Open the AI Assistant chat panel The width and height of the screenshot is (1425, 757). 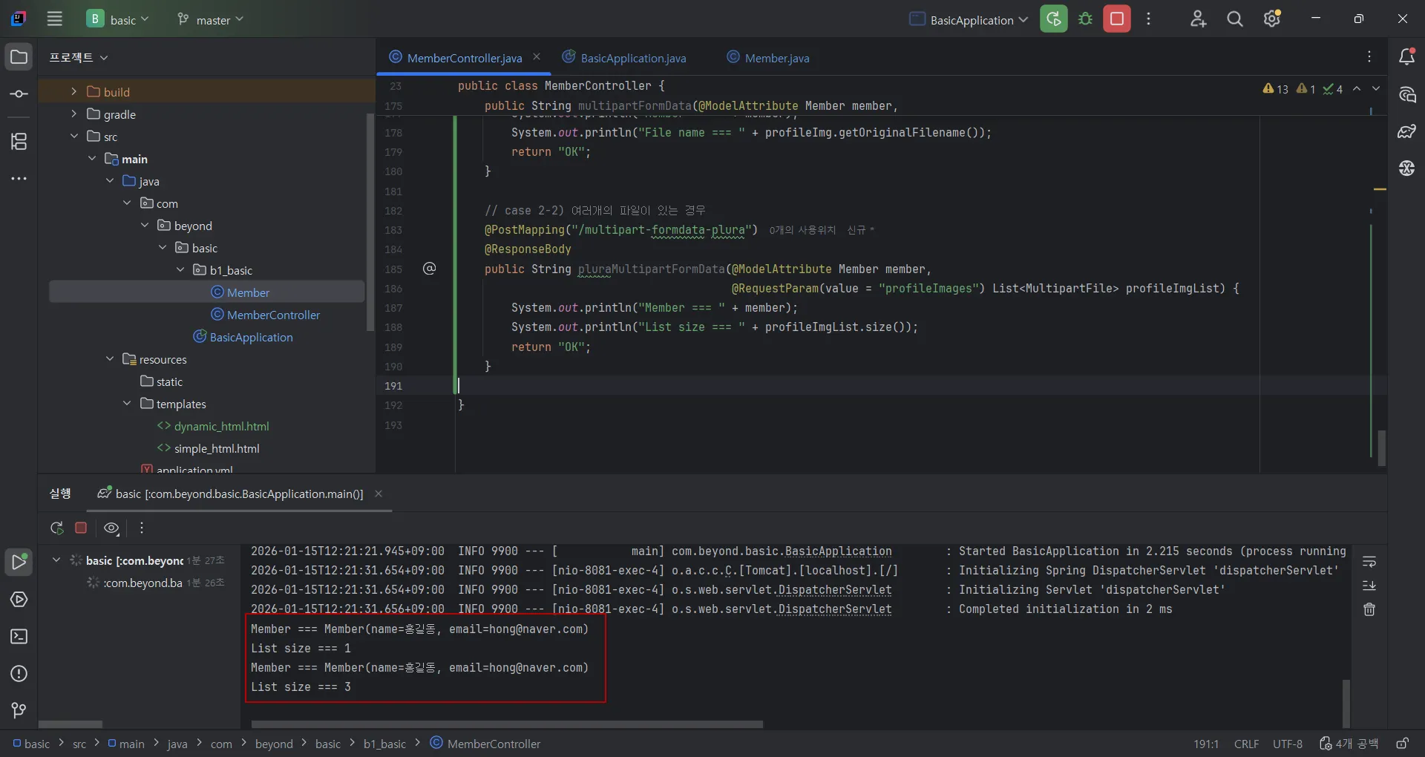coord(1406,94)
